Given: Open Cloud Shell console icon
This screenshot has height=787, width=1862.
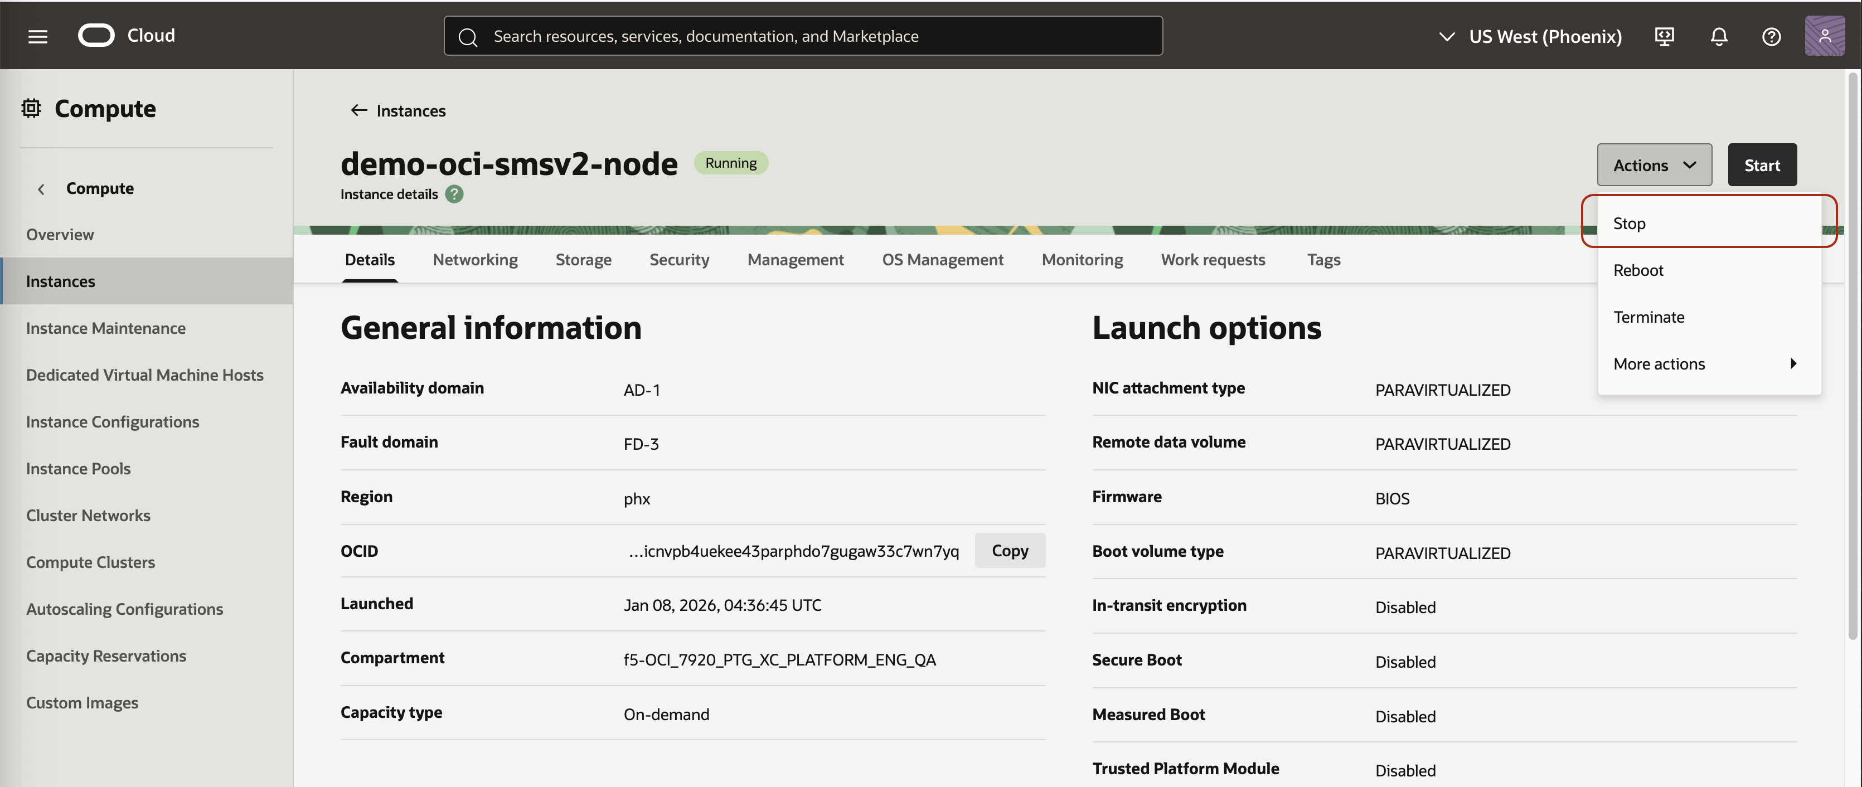Looking at the screenshot, I should pyautogui.click(x=1664, y=36).
